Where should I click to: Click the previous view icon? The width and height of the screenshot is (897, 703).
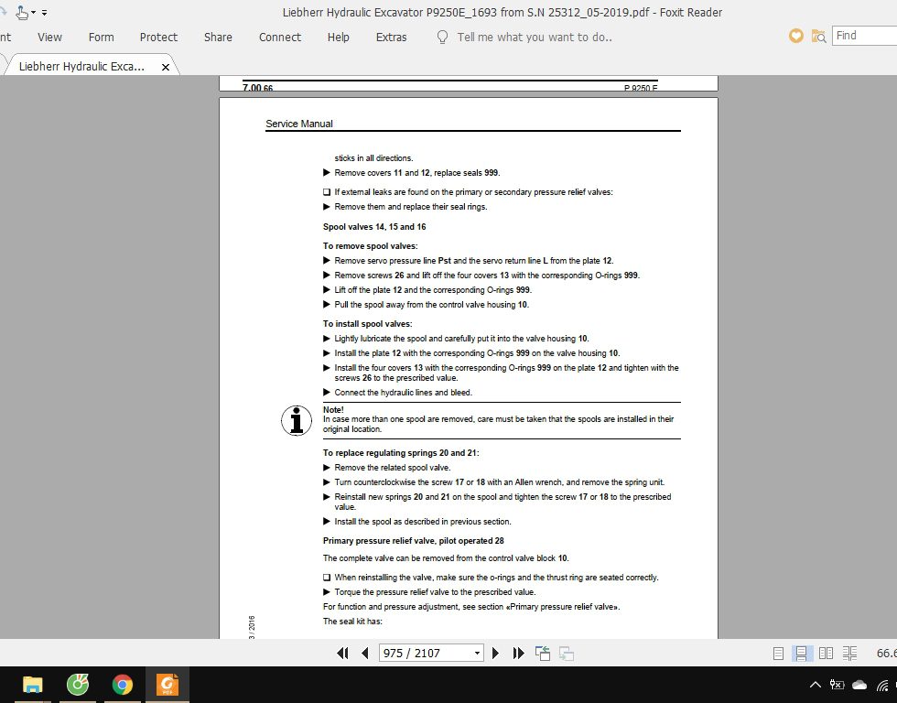tap(542, 653)
